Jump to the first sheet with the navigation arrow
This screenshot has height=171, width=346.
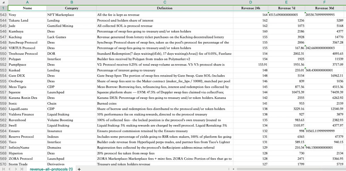4,169
